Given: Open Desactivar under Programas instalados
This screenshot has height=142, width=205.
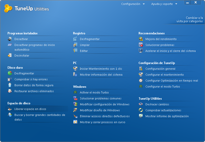Looking at the screenshot, I should [x=21, y=39].
